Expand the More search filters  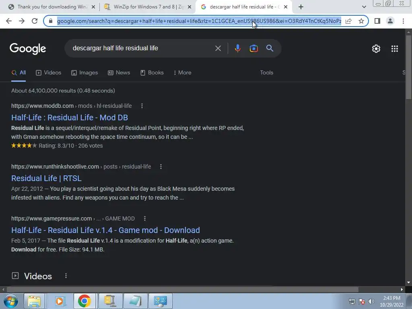[x=182, y=72]
